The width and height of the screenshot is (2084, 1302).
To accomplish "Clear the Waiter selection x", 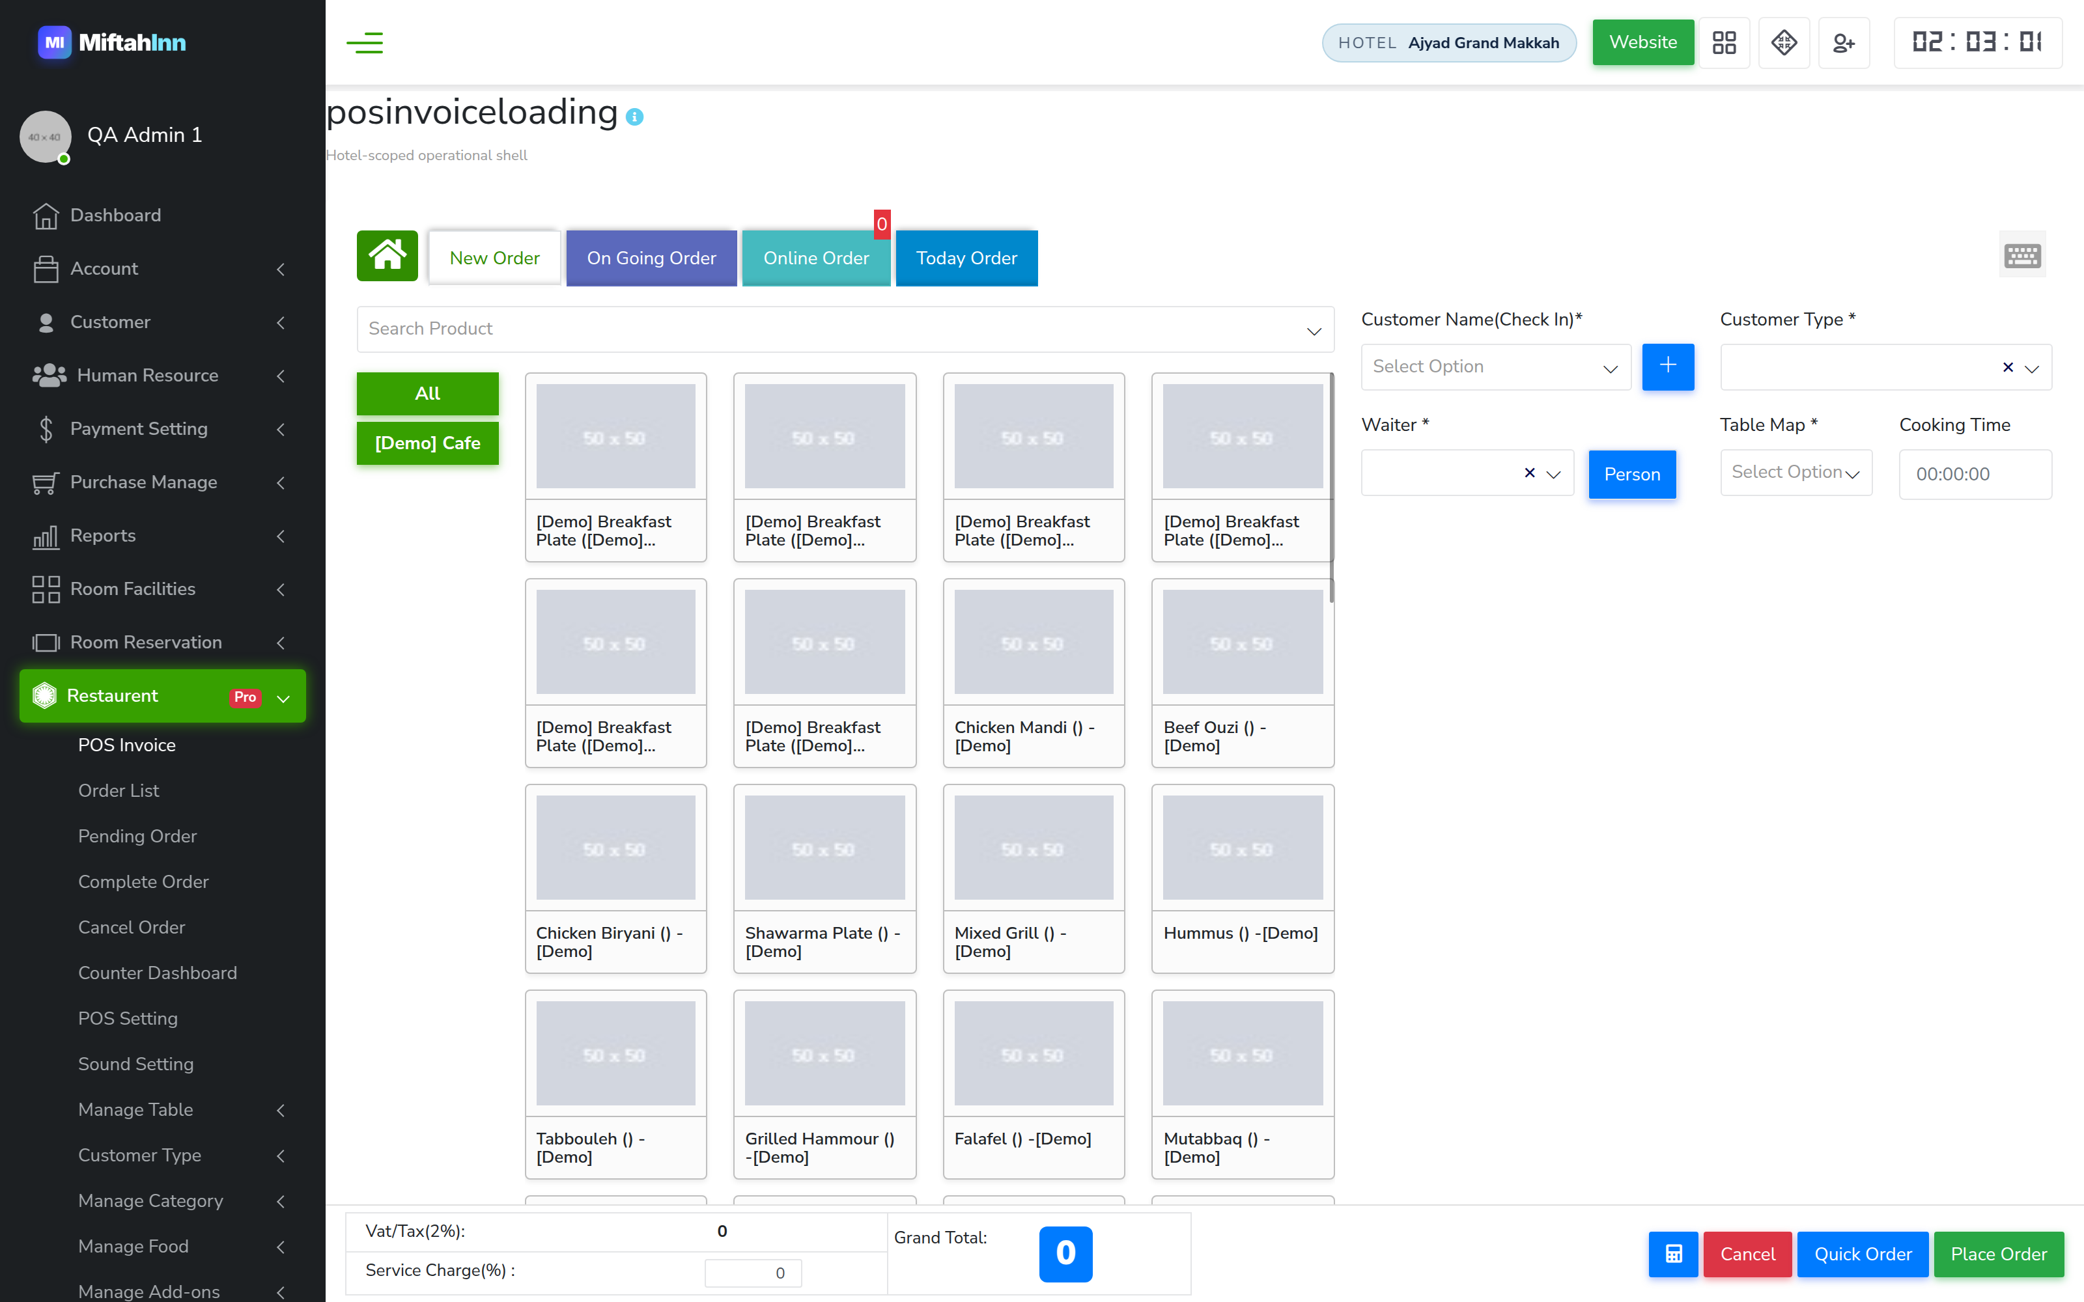I will [x=1529, y=473].
